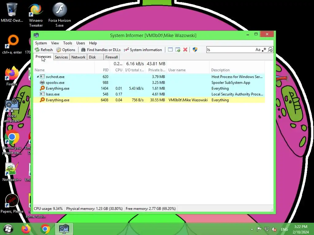Click into the process search field
Screen dimensions: 314x235
click(x=230, y=50)
